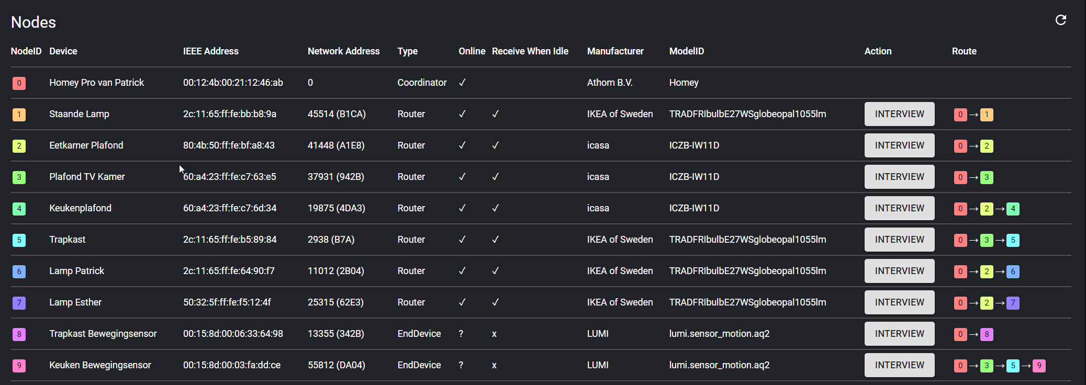This screenshot has width=1086, height=385.
Task: Click the green node 3 badge for Plafond TV Kamer
Action: [x=19, y=177]
